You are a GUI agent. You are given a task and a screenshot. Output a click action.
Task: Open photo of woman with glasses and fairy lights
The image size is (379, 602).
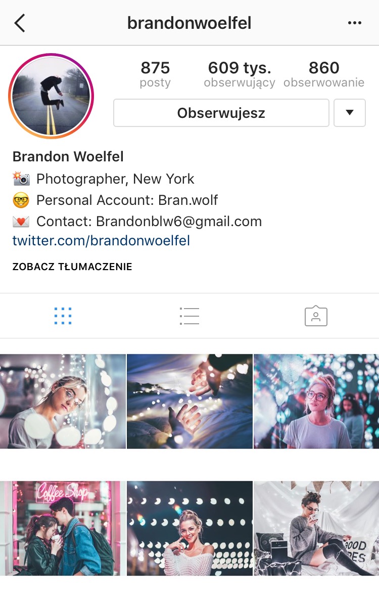click(x=63, y=401)
